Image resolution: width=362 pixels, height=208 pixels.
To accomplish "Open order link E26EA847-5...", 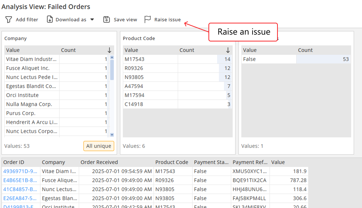I will tap(20, 198).
